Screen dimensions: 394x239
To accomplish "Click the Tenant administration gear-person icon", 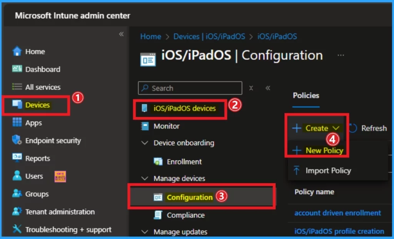I will tap(17, 211).
